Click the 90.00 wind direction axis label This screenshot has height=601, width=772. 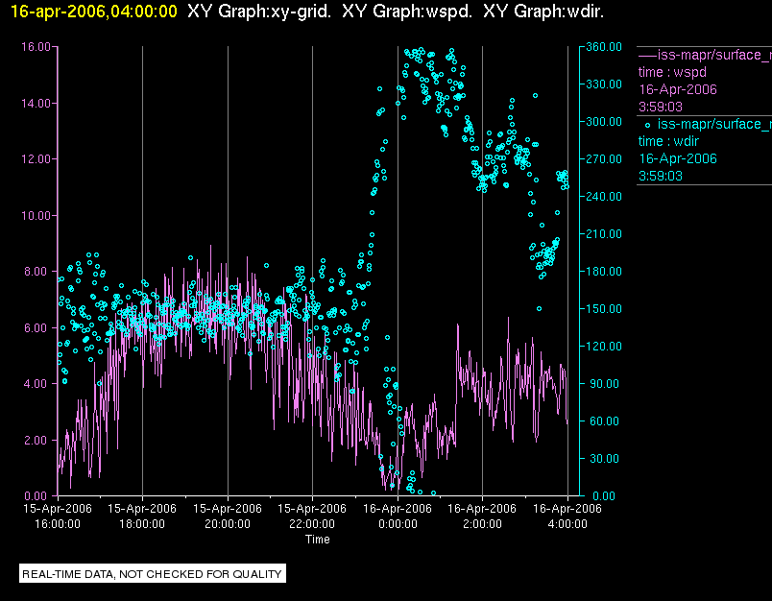(x=606, y=383)
